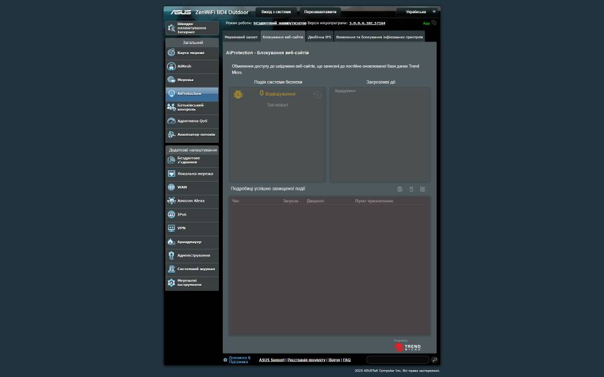Click the FAQ link in footer
Image resolution: width=604 pixels, height=377 pixels.
pos(347,360)
